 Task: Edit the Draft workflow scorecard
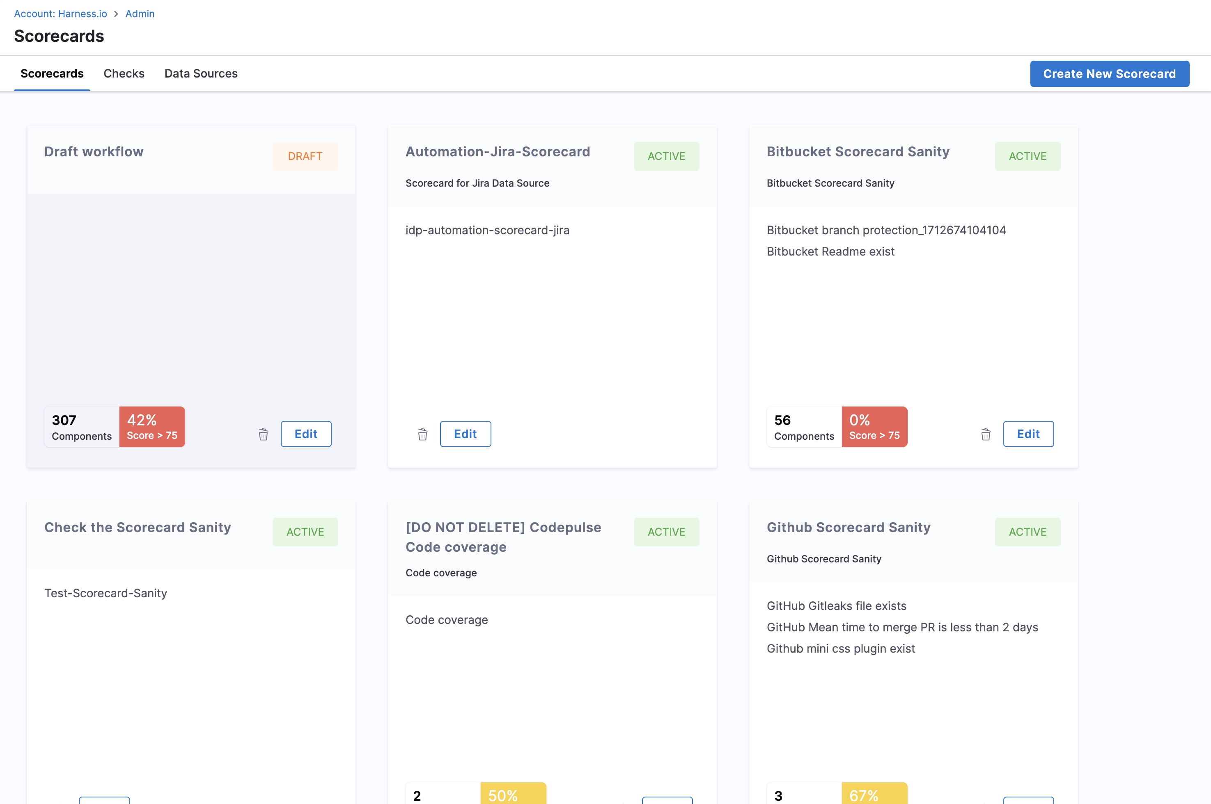306,434
